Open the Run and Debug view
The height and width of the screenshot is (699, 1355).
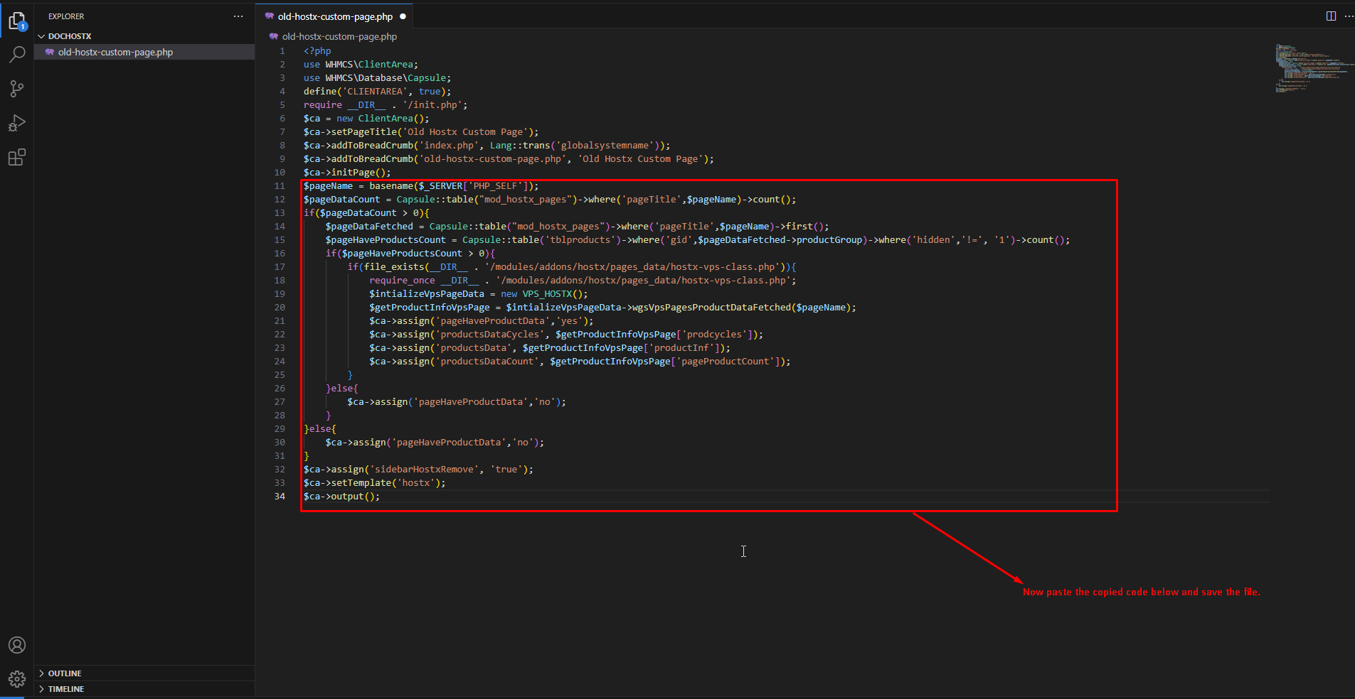17,123
